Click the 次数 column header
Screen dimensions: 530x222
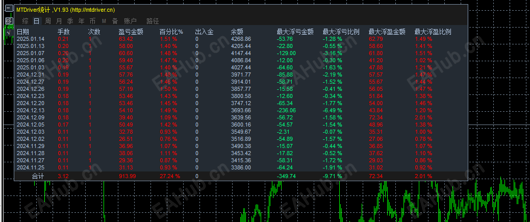point(94,32)
